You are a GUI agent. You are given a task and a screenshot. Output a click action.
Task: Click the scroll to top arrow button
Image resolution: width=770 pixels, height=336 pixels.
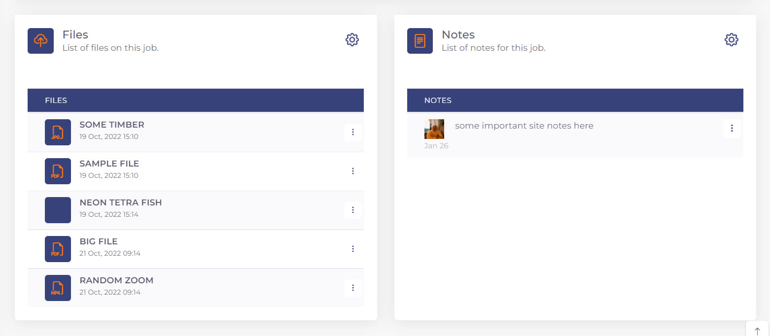(x=758, y=331)
